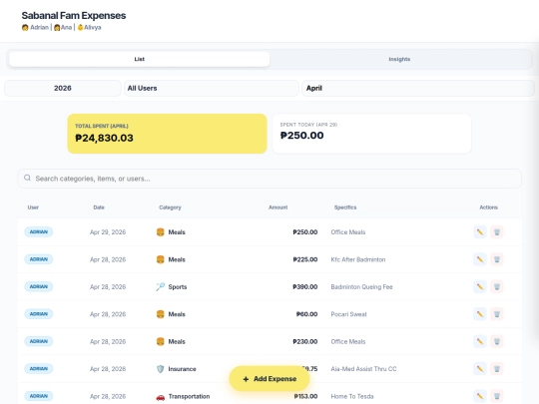Screen dimensions: 539x404
Task: Open the 2026 year selector
Action: click(x=63, y=89)
